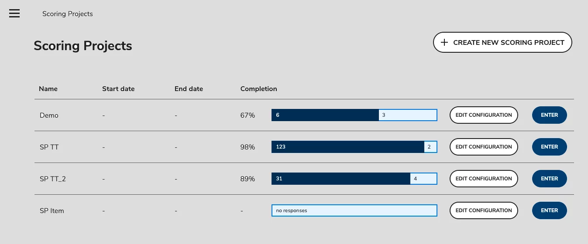588x244 pixels.
Task: Open Edit Configuration for SP TT_2
Action: tap(484, 179)
